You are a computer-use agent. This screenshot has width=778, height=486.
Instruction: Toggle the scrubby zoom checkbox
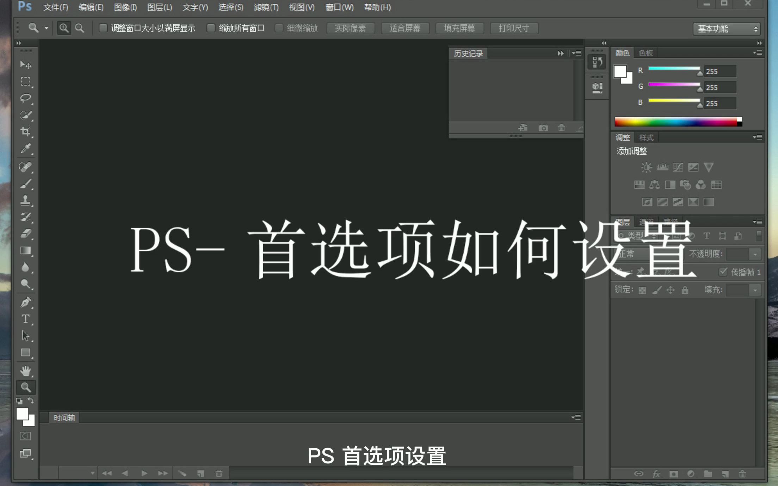[279, 28]
